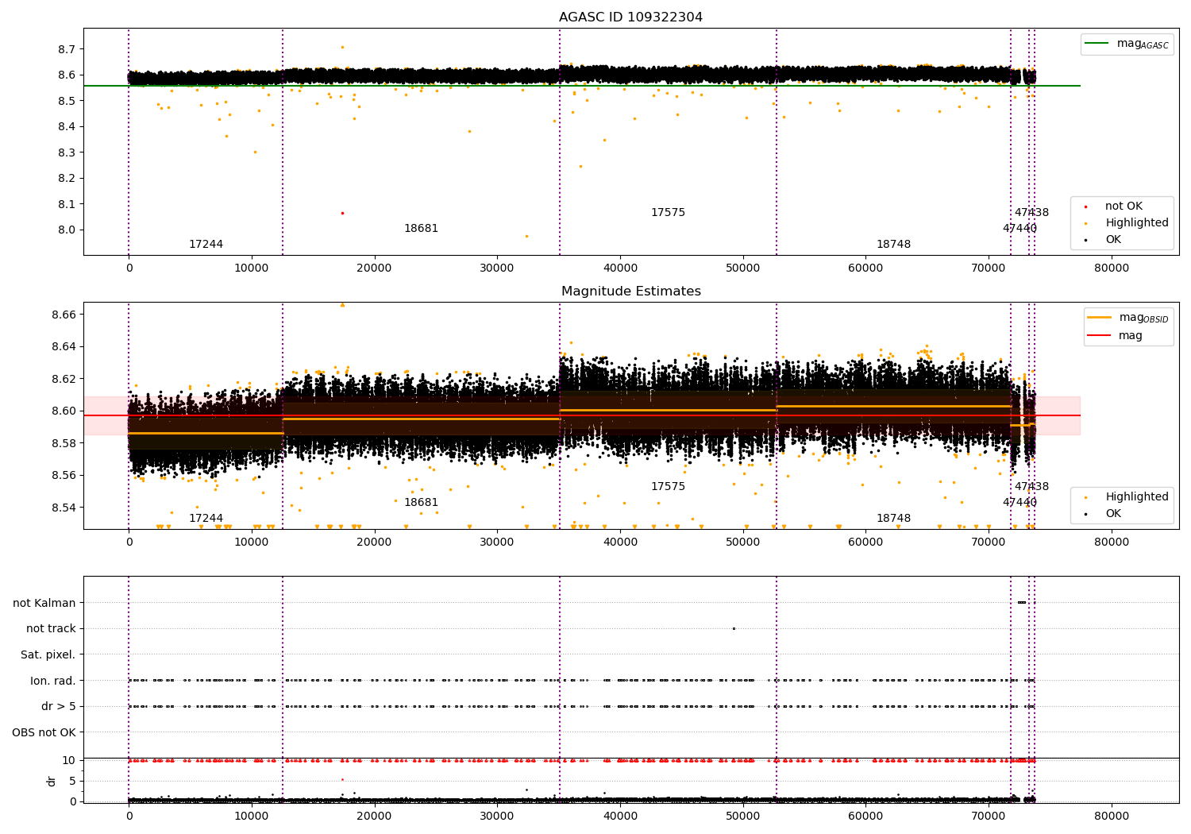Click obsid label 17244 in Magnitude Estimates plot
Screen dimensions: 1191x834
click(206, 519)
